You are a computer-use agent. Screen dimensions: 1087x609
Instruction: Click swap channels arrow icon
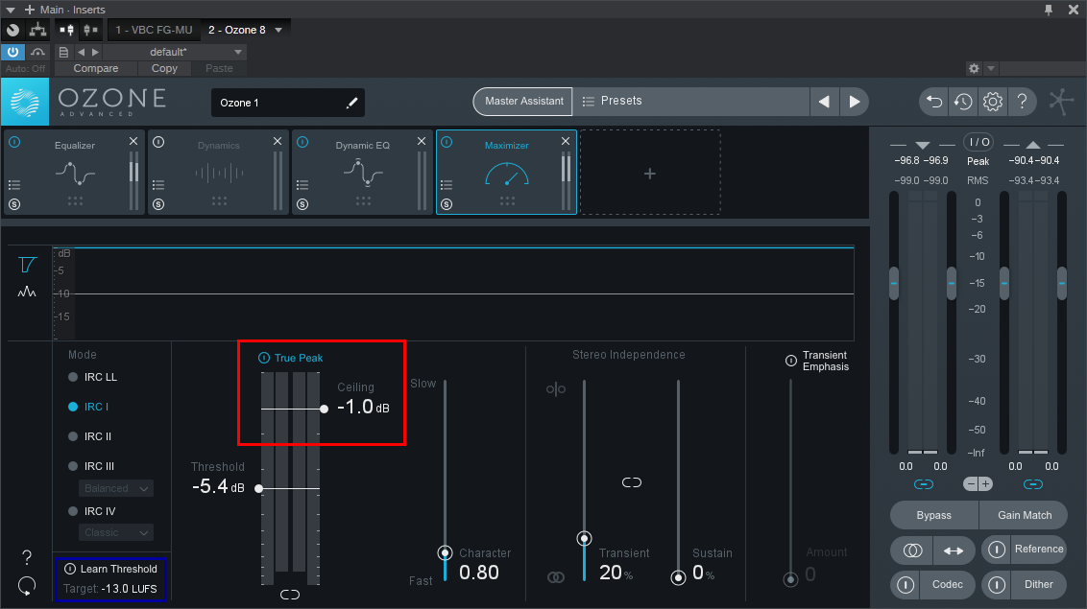(954, 550)
